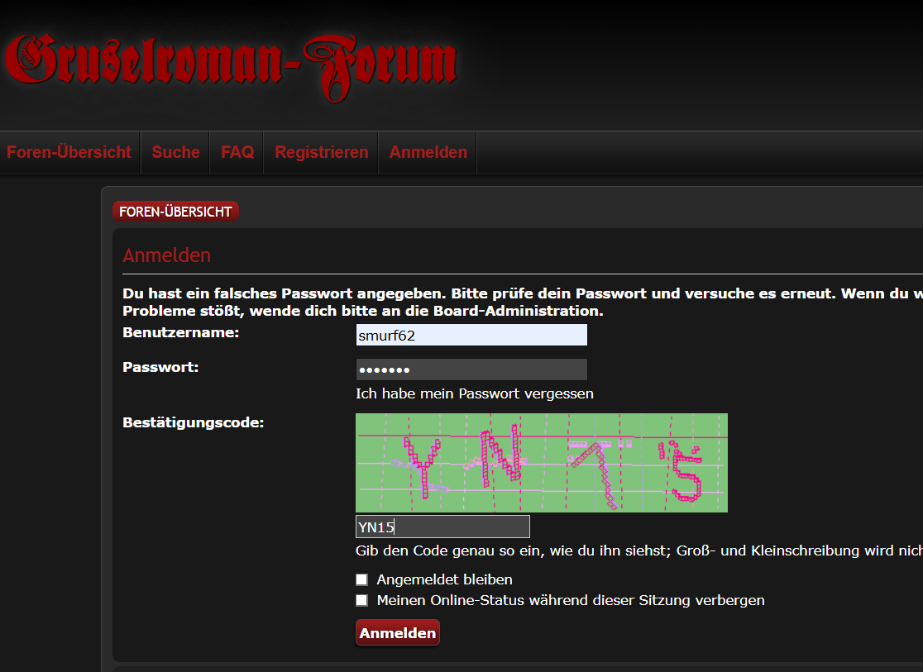Click the 'Passwort:' field label
Image resolution: width=923 pixels, height=672 pixels.
coord(160,366)
